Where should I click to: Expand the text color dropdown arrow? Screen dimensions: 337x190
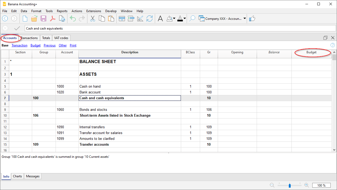tap(185, 18)
